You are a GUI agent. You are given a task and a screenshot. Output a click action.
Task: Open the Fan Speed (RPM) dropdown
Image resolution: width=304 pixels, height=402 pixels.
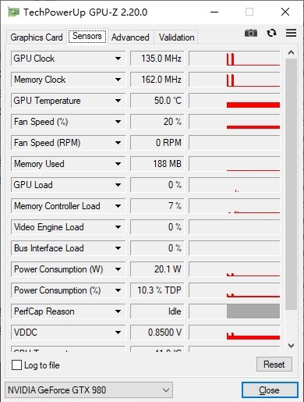pyautogui.click(x=118, y=143)
